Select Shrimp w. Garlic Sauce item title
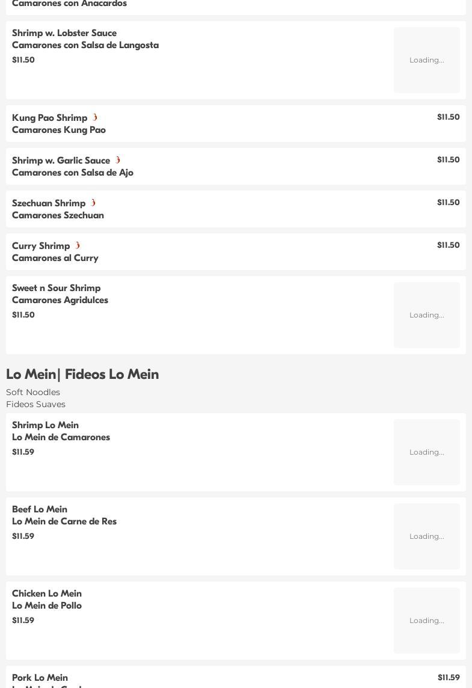The height and width of the screenshot is (688, 472). point(61,161)
